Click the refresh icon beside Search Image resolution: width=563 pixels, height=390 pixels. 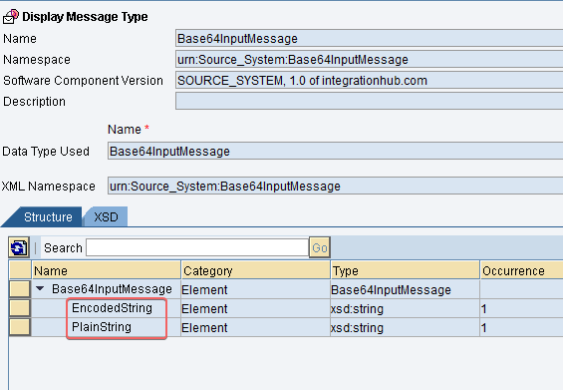coord(19,247)
